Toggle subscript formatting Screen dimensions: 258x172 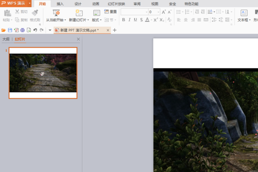point(162,20)
